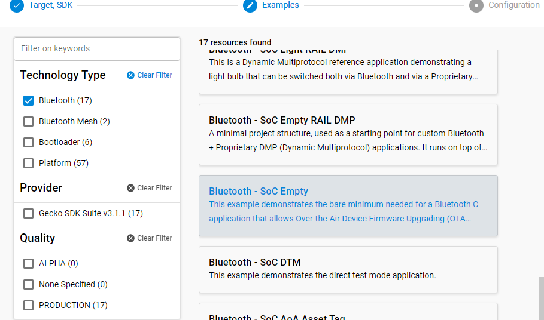Enable the Bluetooth Mesh checkbox
This screenshot has width=544, height=320.
(x=28, y=121)
